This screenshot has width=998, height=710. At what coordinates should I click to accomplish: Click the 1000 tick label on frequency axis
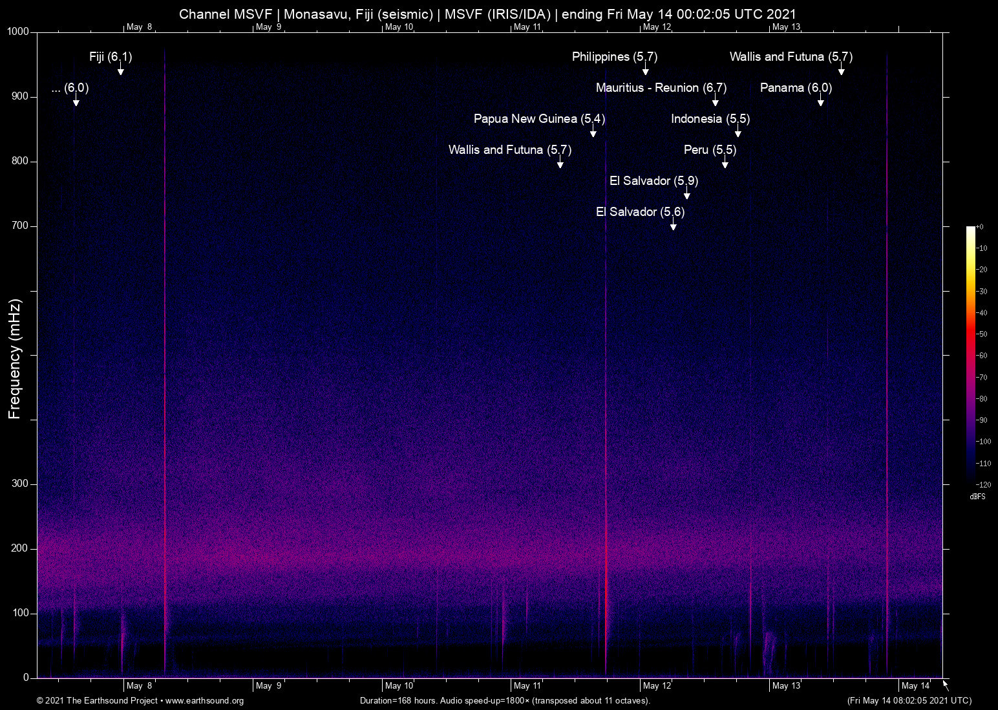pyautogui.click(x=17, y=32)
